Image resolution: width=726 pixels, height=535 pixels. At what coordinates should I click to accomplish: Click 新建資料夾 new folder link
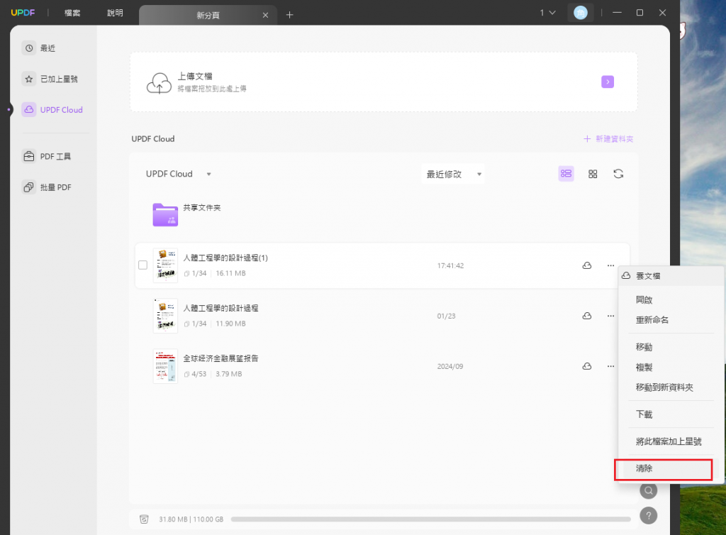pos(608,139)
